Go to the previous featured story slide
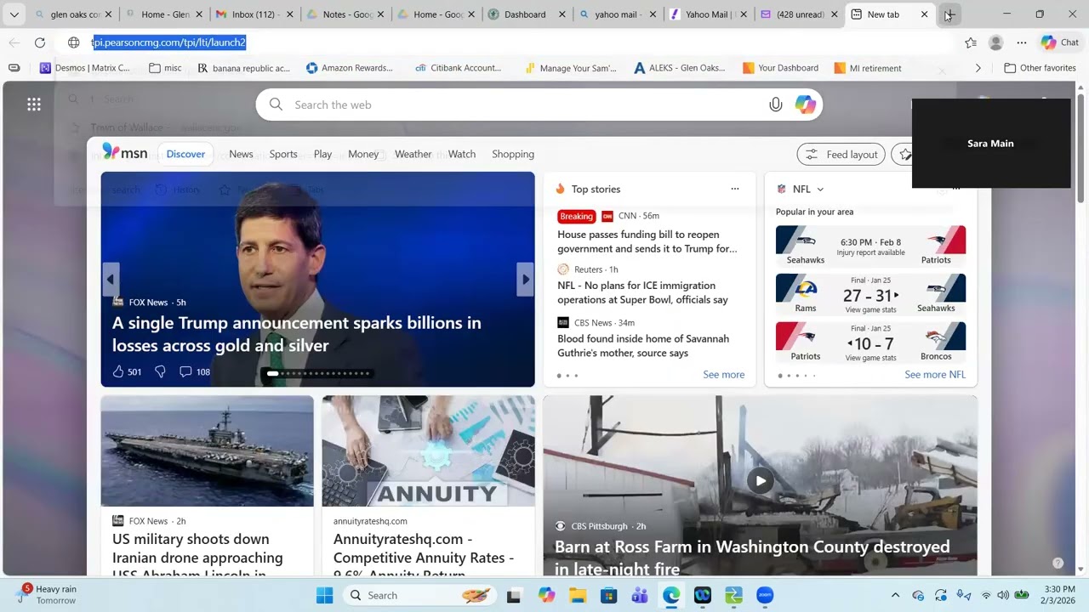Screen dimensions: 1089x612 coord(110,279)
